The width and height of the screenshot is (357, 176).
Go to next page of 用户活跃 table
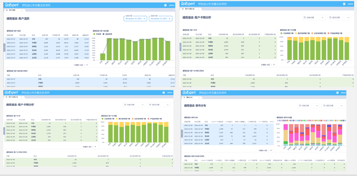click(86, 65)
